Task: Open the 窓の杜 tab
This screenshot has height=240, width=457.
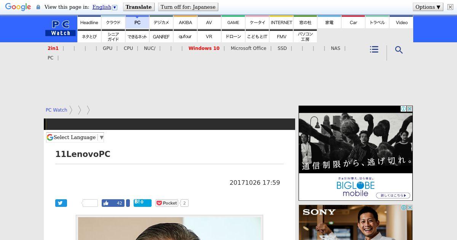Action: coord(305,22)
